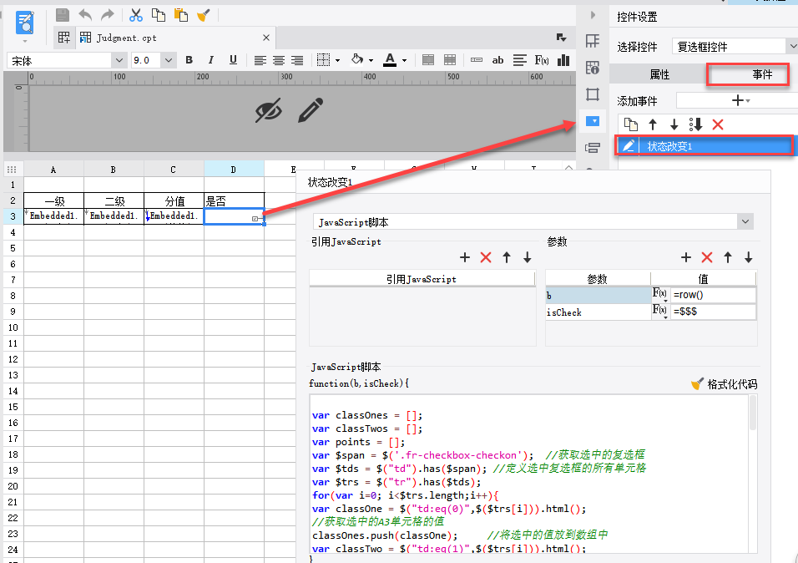Toggle underline formatting
This screenshot has height=563, width=798.
[x=233, y=60]
